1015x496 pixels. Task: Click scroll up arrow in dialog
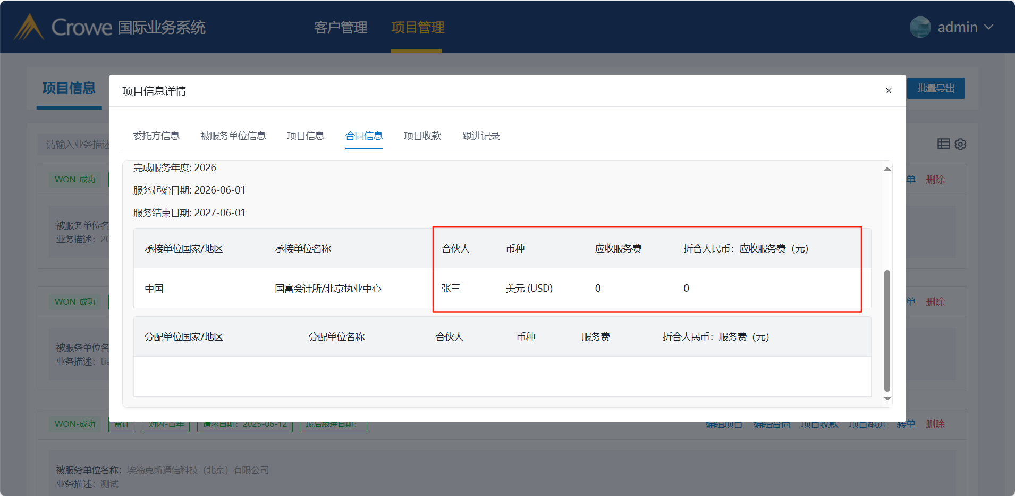tap(887, 169)
